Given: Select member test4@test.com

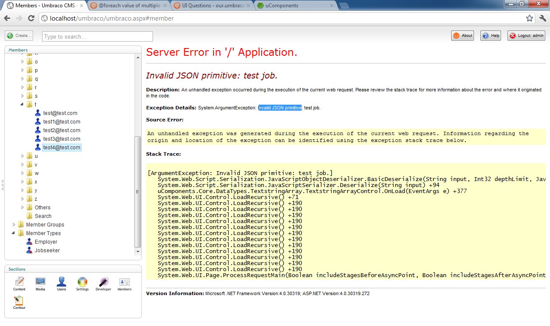Looking at the screenshot, I should tap(62, 148).
